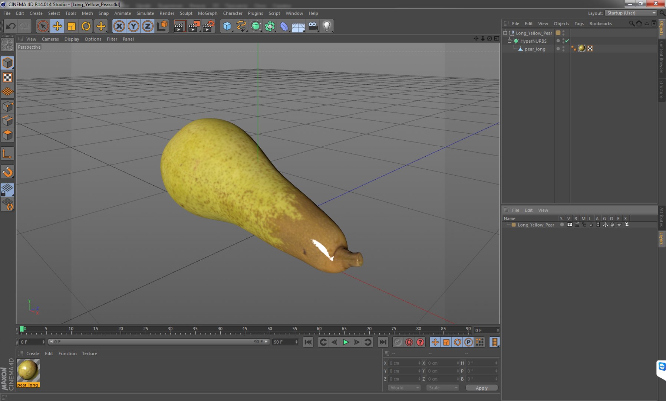Toggle HyperNURBS editor visibility dot

pyautogui.click(x=563, y=39)
